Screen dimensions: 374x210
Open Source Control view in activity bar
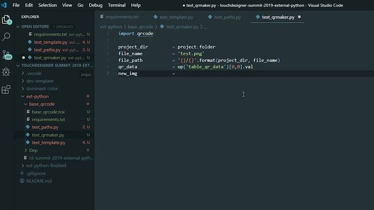[6, 55]
